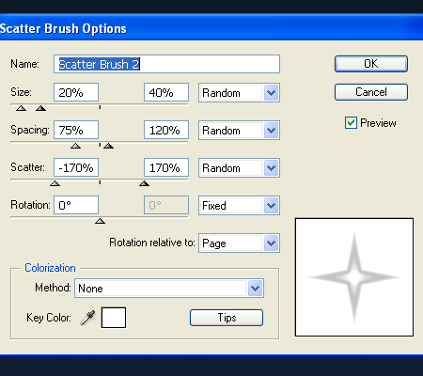Click the Spacing minimum slider handle
The height and width of the screenshot is (376, 423).
click(x=75, y=146)
